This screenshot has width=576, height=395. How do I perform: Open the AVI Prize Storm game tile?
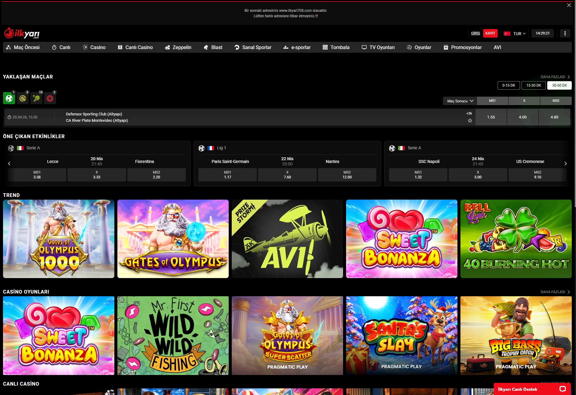pyautogui.click(x=287, y=239)
